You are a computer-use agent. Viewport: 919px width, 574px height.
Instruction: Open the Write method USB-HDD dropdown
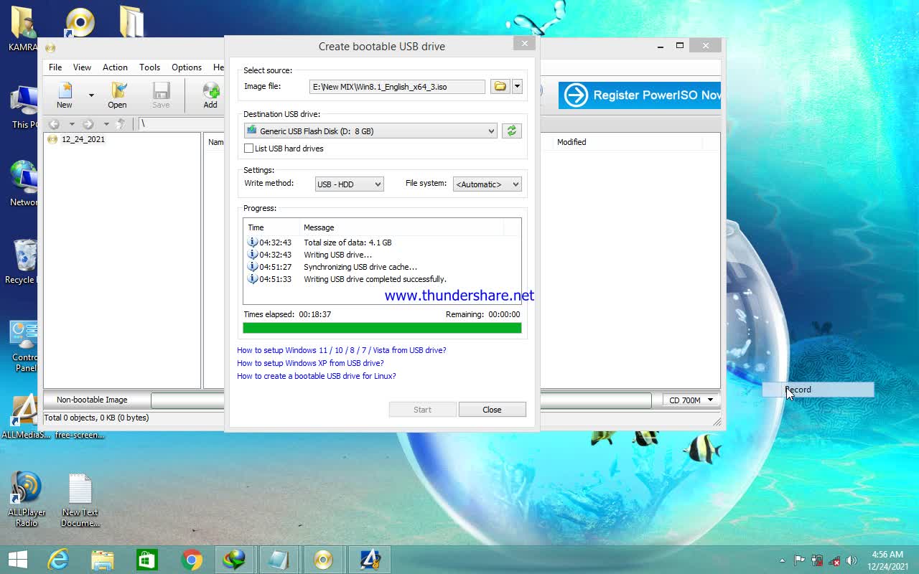point(350,184)
